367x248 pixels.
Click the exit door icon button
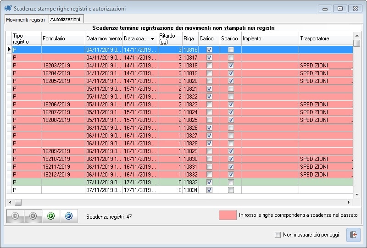(x=353, y=235)
